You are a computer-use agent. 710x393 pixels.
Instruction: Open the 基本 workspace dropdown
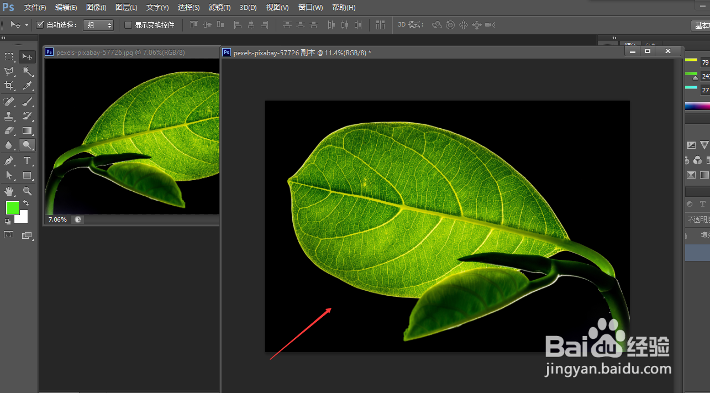[x=701, y=25]
